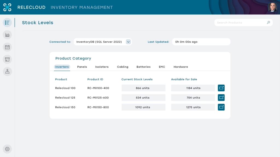Open the lab flask sidebar icon
Image resolution: width=280 pixels, height=157 pixels.
[7, 72]
